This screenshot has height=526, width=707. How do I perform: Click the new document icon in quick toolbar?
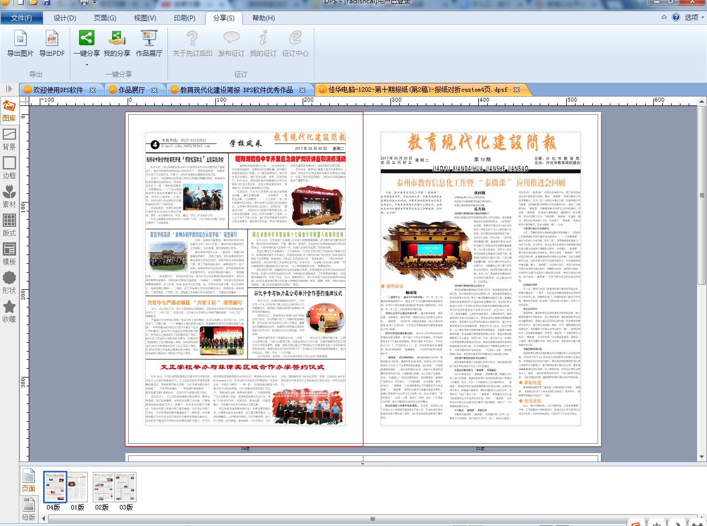tap(20, 2)
